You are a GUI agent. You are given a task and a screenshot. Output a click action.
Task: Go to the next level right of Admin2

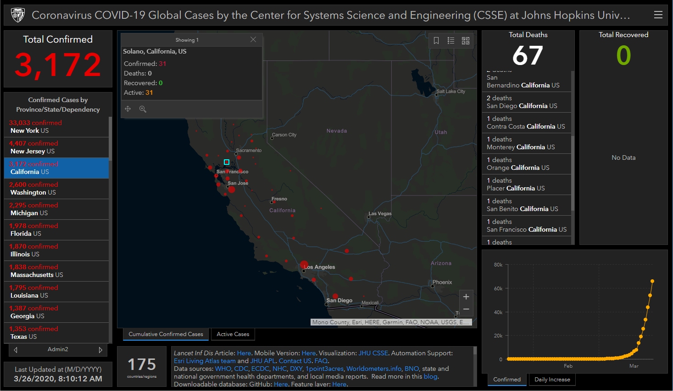point(100,350)
